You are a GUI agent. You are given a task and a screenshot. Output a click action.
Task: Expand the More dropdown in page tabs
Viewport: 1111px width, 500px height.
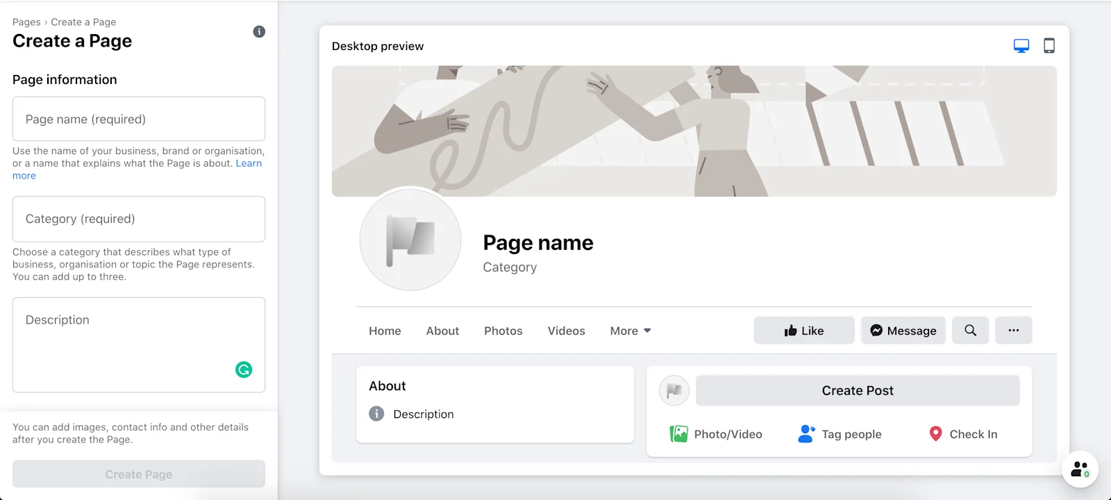[630, 331]
